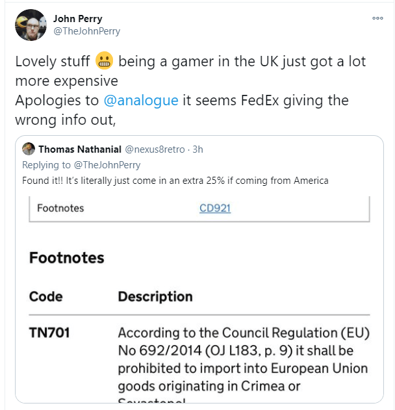Open the @TheJohnPerry handle under the name
Viewport: 395px width, 410px height.
86,31
